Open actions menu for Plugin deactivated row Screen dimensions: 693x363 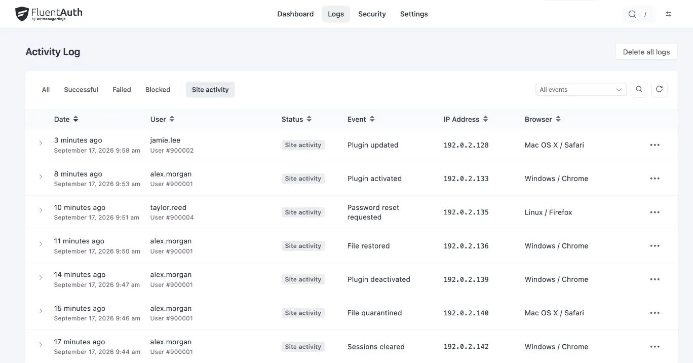(654, 279)
